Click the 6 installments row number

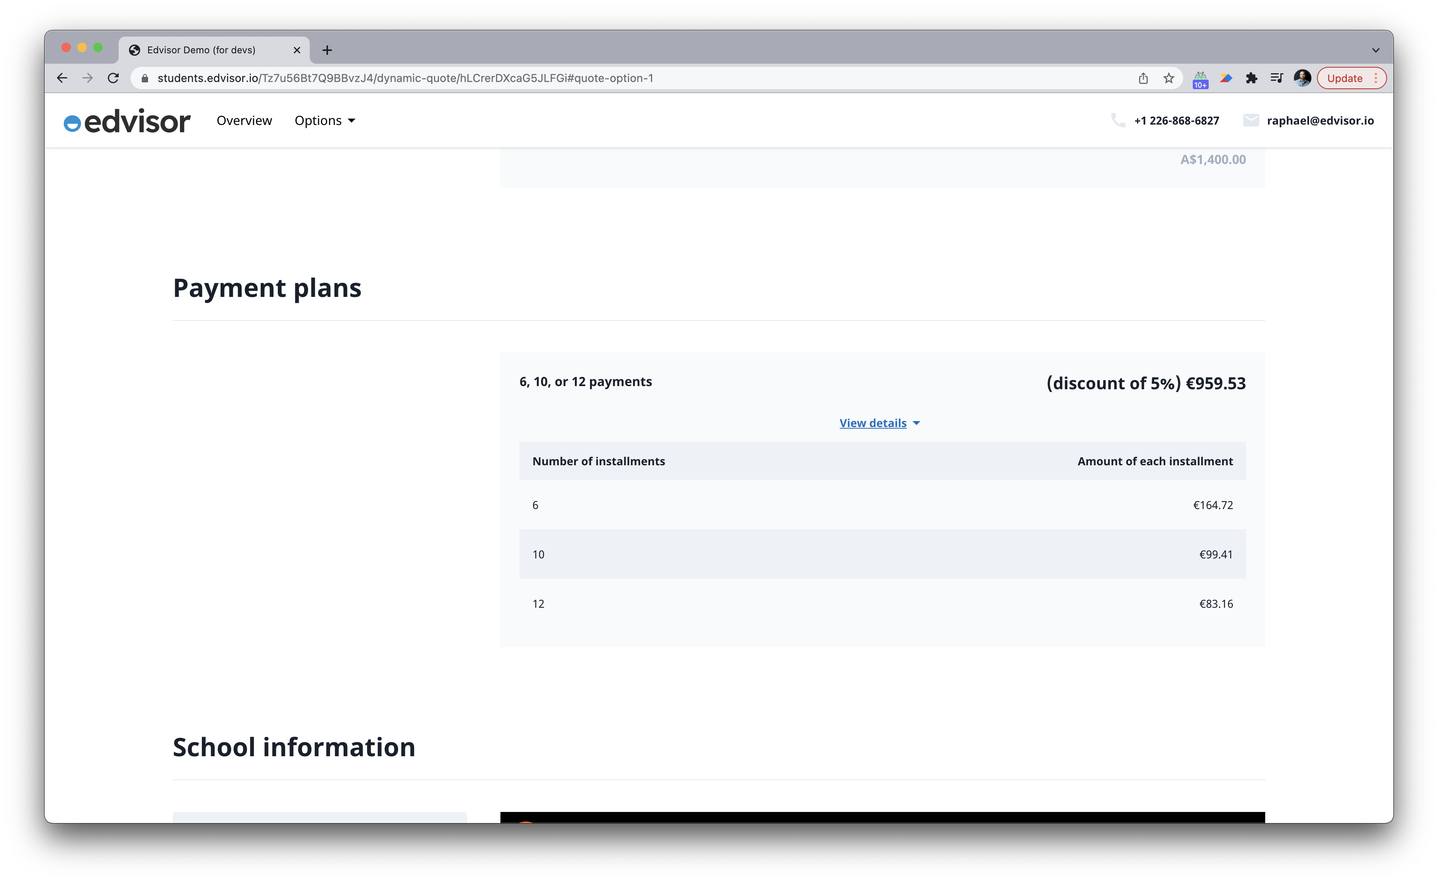[x=535, y=505]
